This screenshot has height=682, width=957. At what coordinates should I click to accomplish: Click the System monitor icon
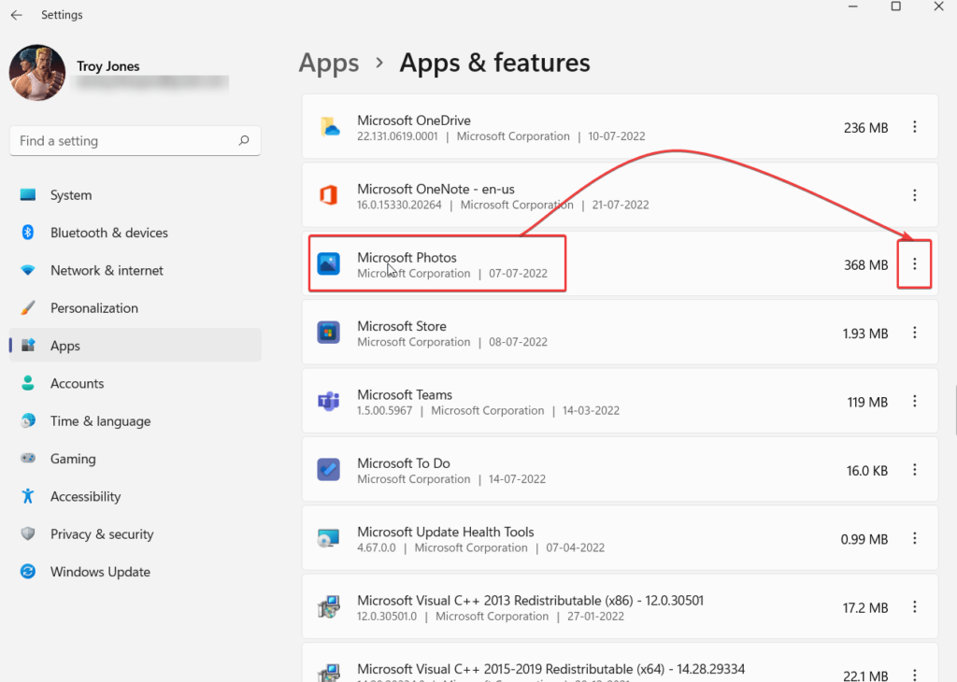pos(27,194)
